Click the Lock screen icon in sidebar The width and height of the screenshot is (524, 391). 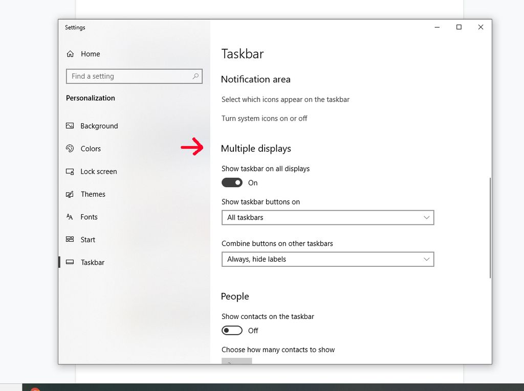tap(70, 171)
